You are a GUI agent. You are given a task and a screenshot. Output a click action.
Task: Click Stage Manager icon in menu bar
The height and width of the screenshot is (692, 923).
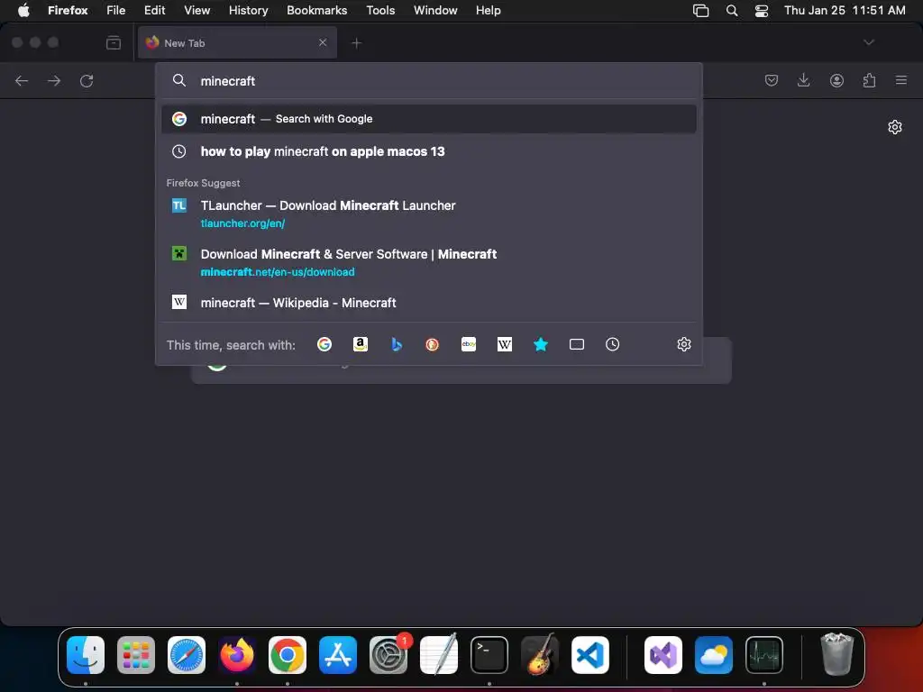(x=700, y=10)
